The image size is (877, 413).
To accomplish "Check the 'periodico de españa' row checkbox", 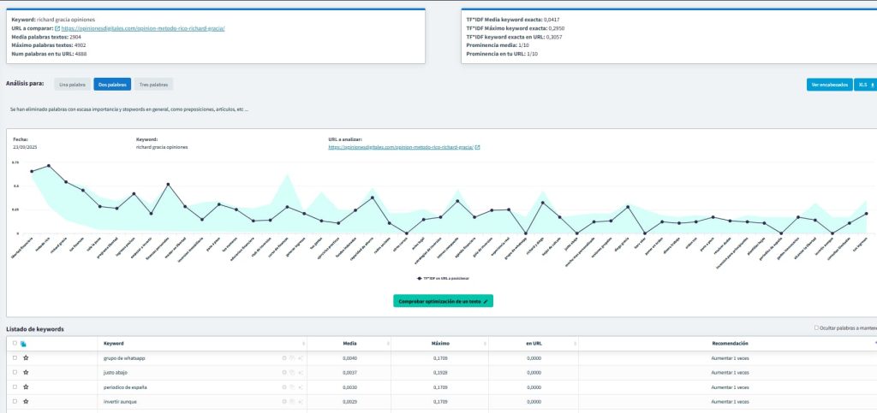I will pos(15,386).
